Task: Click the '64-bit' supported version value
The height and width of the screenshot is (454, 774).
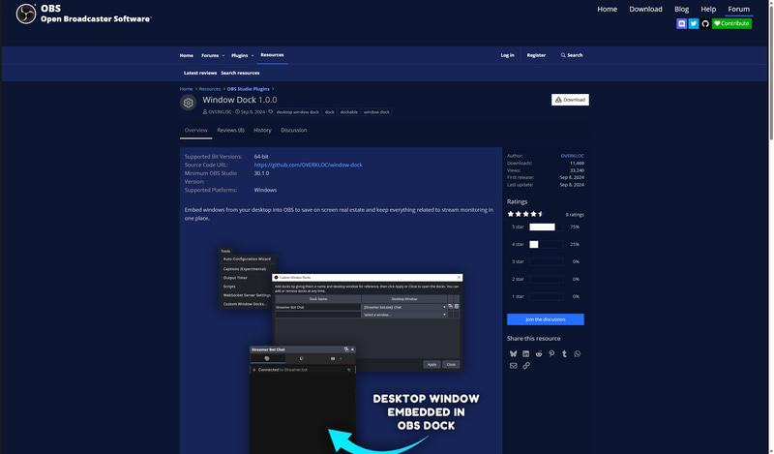Action: tap(261, 157)
